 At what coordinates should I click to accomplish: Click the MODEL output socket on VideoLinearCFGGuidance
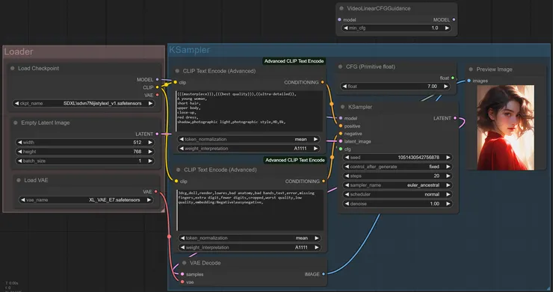tap(454, 19)
